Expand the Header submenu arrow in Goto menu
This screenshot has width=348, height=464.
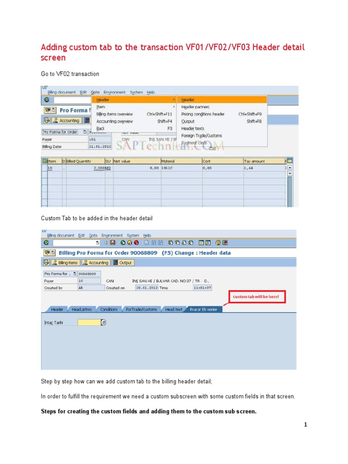tap(174, 100)
